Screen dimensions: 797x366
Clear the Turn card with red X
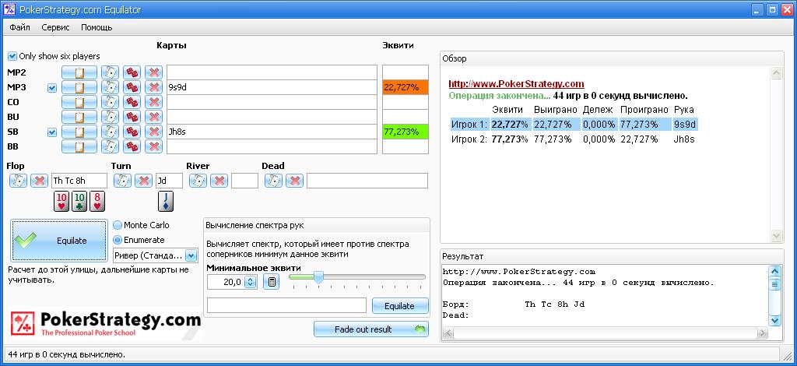point(143,181)
